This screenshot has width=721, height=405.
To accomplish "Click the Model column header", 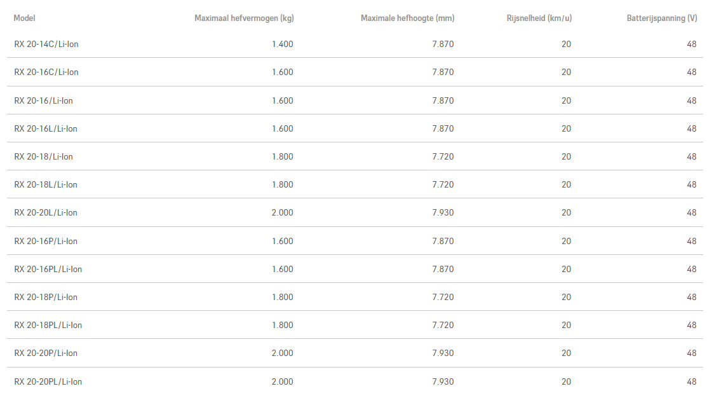I will (x=25, y=18).
